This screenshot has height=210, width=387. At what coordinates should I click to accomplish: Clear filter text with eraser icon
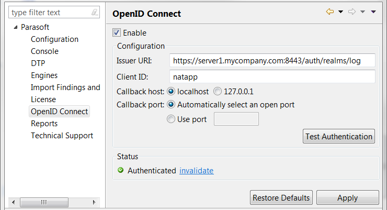(95, 12)
